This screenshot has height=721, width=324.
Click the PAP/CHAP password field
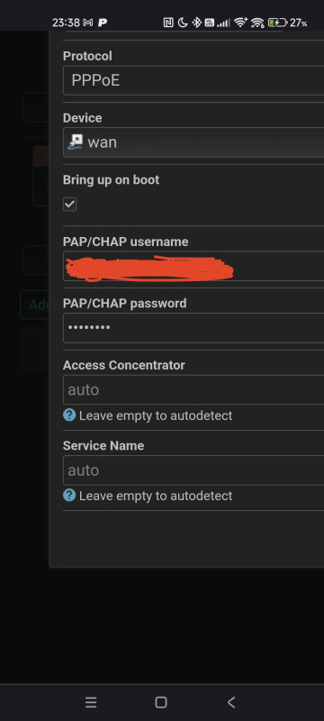click(193, 328)
